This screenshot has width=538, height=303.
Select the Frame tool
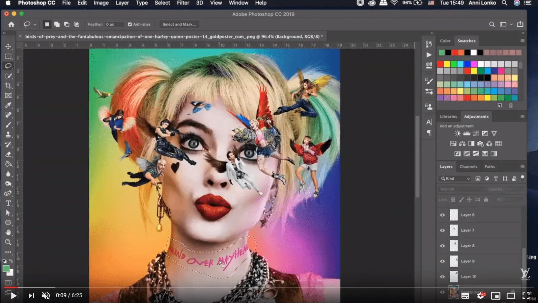pyautogui.click(x=8, y=95)
